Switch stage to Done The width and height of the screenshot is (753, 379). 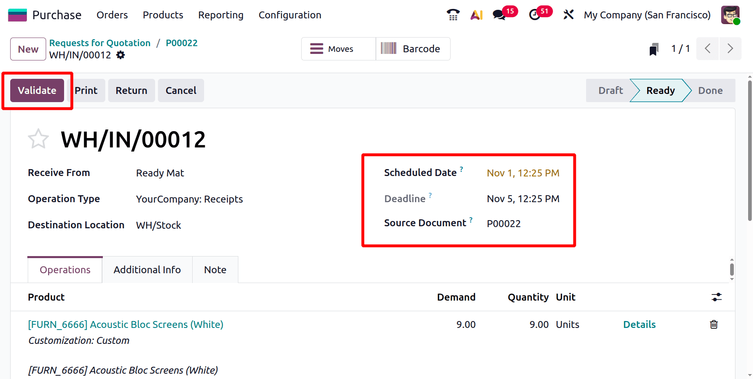click(x=710, y=90)
